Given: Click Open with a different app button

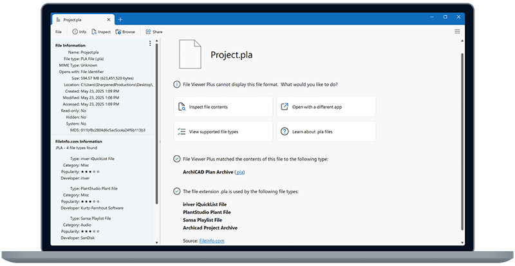Looking at the screenshot, I should click(326, 106).
